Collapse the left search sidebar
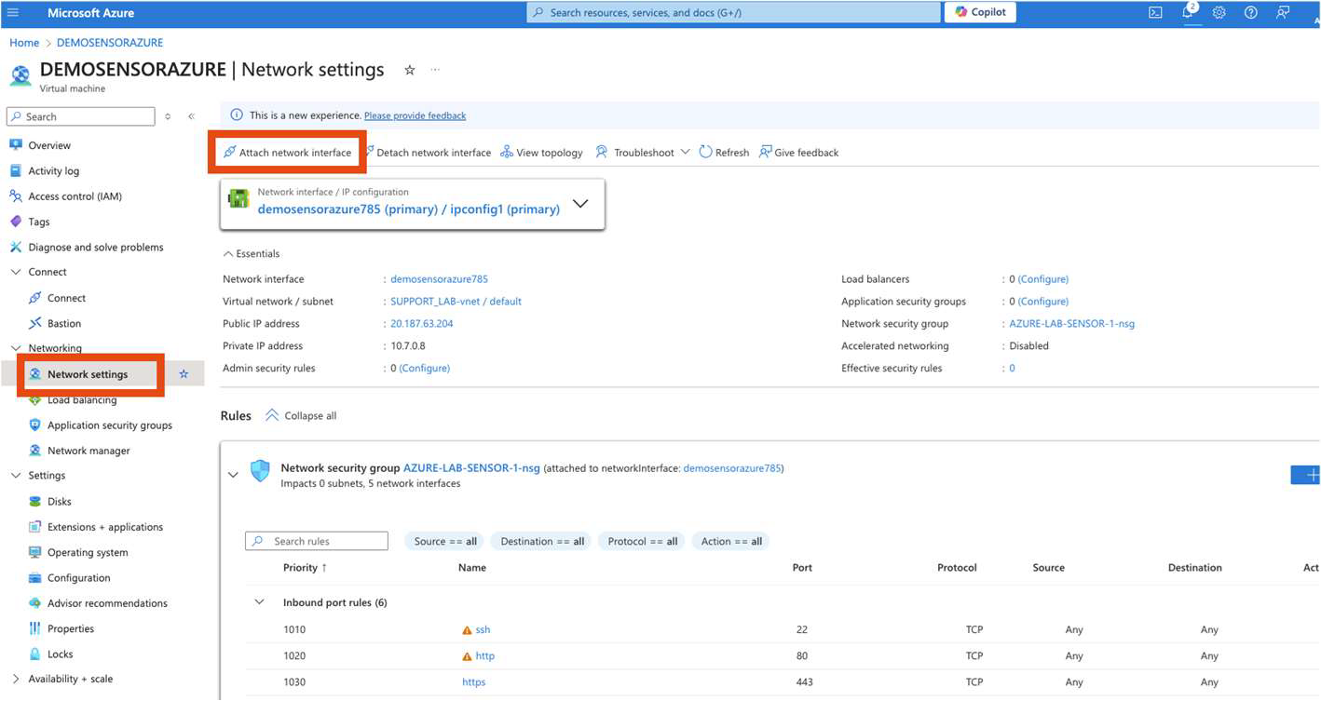The image size is (1321, 701). coord(191,115)
